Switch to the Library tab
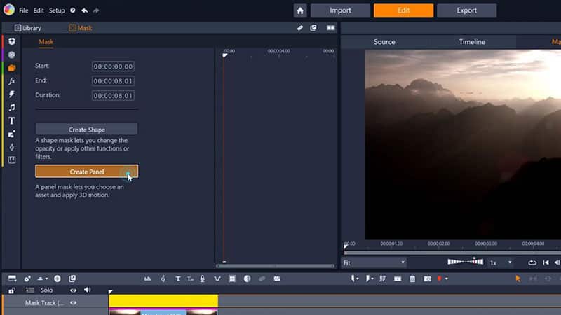Screen dimensions: 561x315 (x=28, y=28)
